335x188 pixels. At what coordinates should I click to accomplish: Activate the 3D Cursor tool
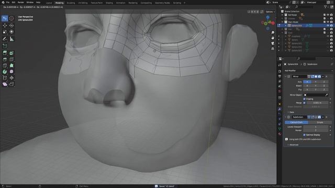12,18
